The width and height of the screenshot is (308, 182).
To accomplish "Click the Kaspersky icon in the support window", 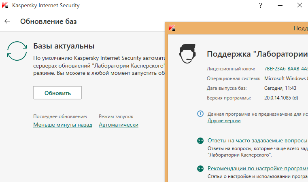I will tap(172, 28).
